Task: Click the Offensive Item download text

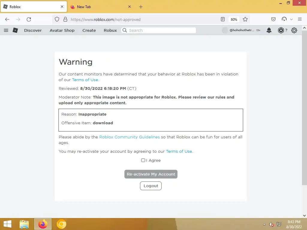Action: pos(87,123)
